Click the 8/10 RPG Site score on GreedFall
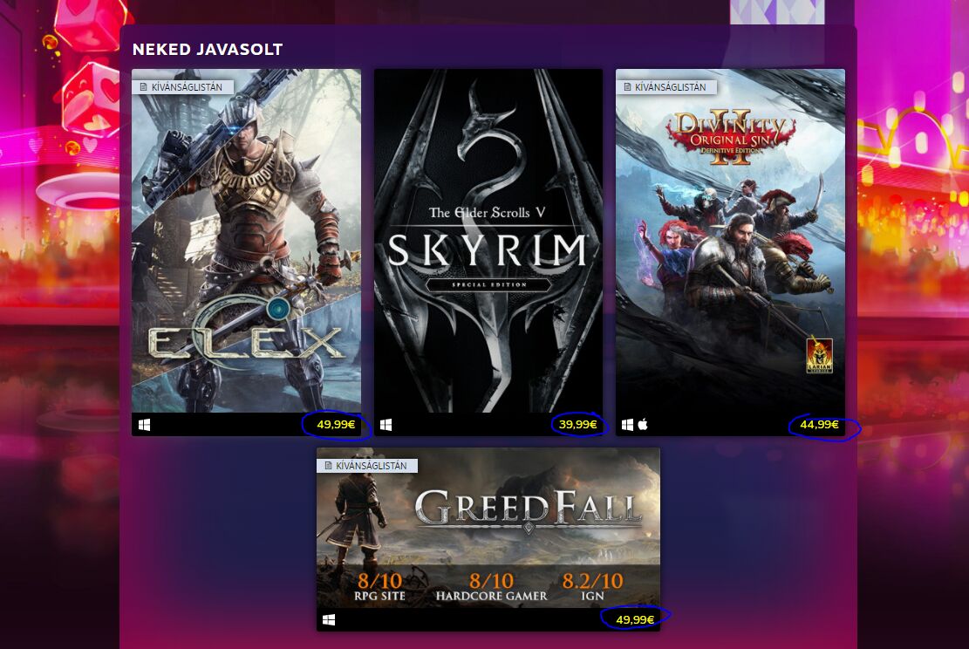This screenshot has height=649, width=969. 379,586
